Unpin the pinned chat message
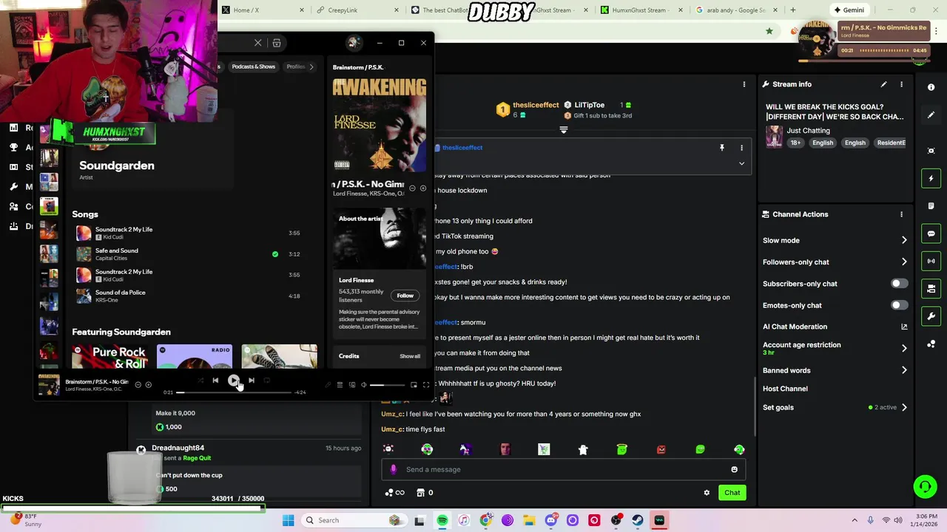947x532 pixels. [x=722, y=148]
